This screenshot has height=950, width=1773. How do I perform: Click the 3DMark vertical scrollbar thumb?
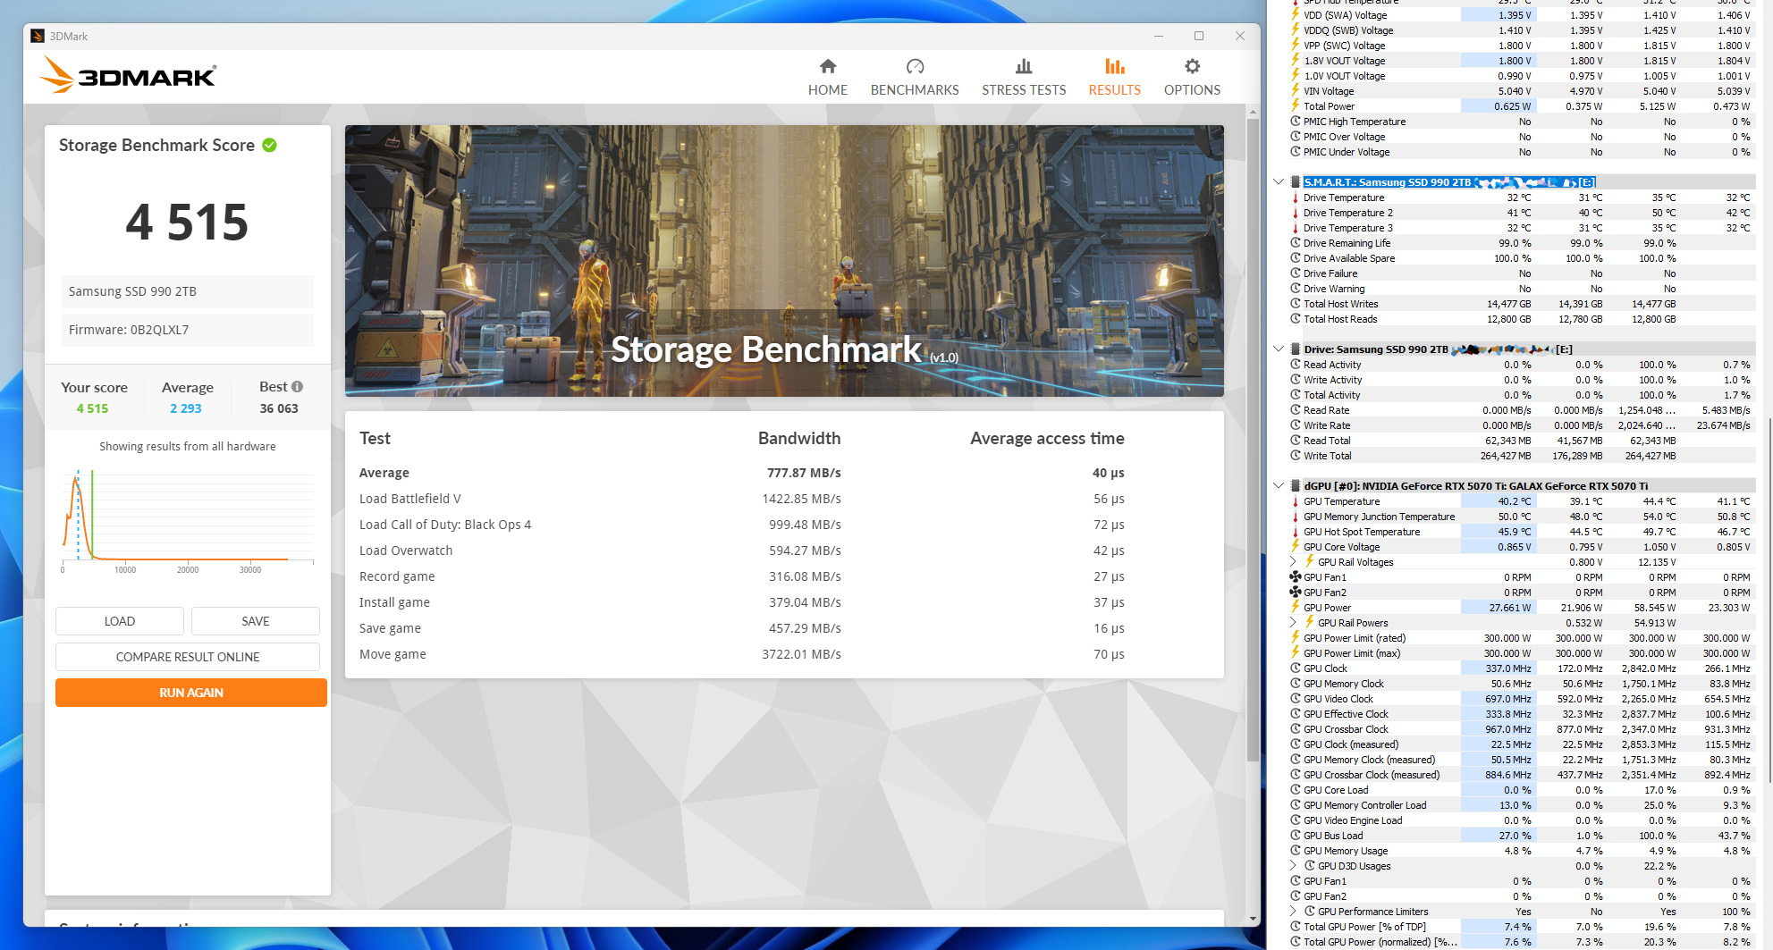(x=1253, y=438)
